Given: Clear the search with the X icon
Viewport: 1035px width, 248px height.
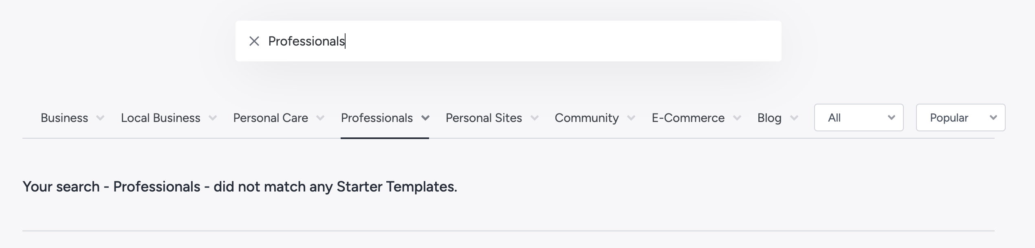Looking at the screenshot, I should [x=254, y=41].
